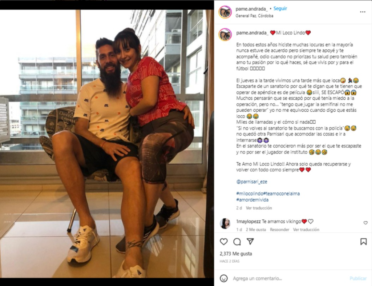The image size is (372, 286).
Task: Open the @parnisari_eze mention
Action: click(252, 182)
